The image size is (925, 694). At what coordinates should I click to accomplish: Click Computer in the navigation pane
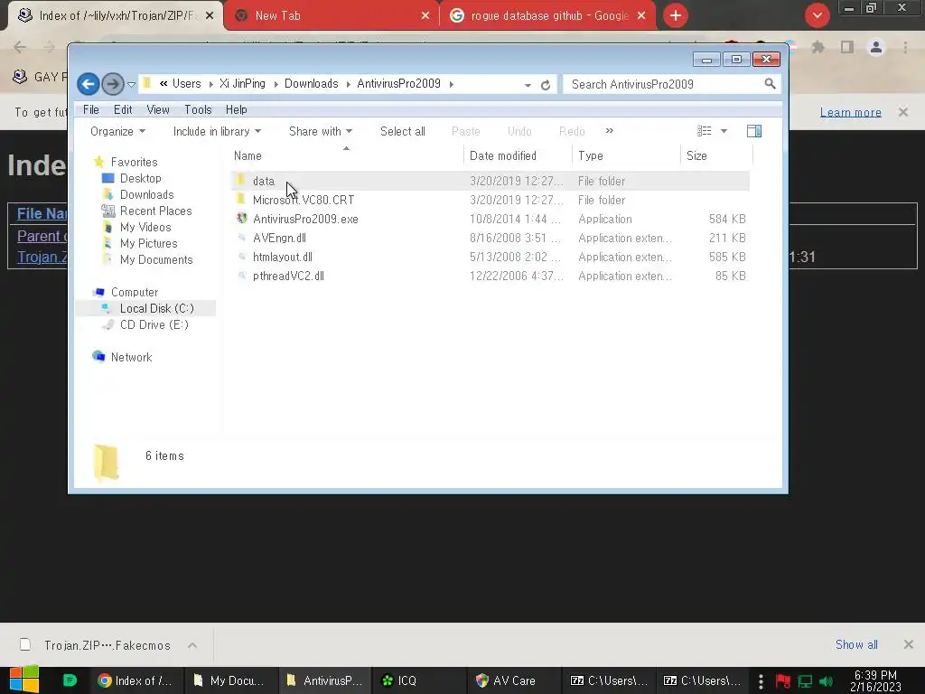pyautogui.click(x=135, y=292)
